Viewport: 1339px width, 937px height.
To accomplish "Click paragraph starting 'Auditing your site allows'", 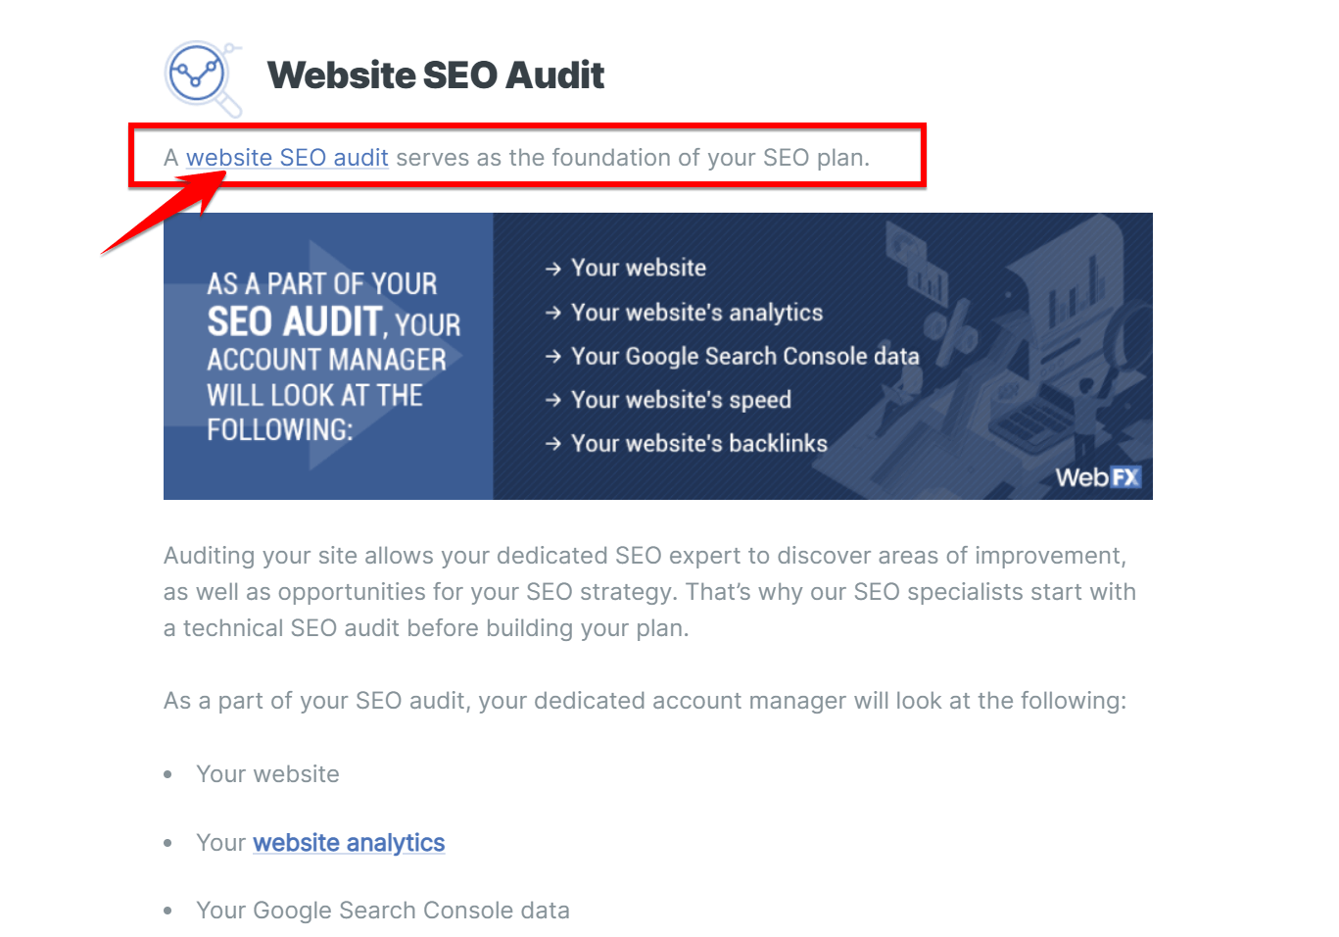I will [649, 592].
